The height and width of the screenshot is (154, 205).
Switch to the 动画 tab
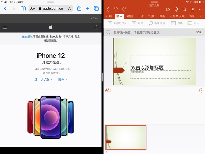tap(162, 16)
